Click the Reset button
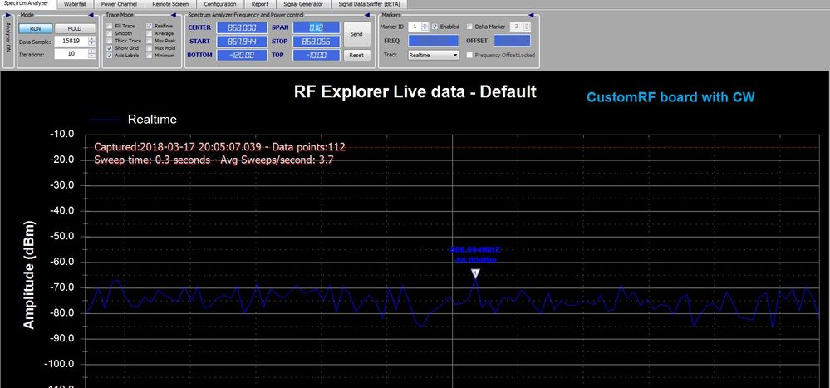The height and width of the screenshot is (388, 830). (x=356, y=55)
